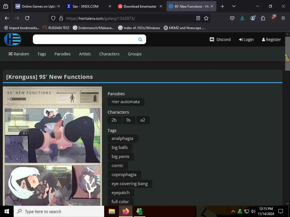Open the Endermanch/Malware bookmark
This screenshot has height=217, width=290.
(x=93, y=28)
